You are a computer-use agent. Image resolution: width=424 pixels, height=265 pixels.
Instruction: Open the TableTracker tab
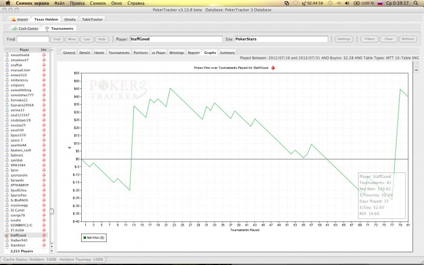pyautogui.click(x=92, y=19)
